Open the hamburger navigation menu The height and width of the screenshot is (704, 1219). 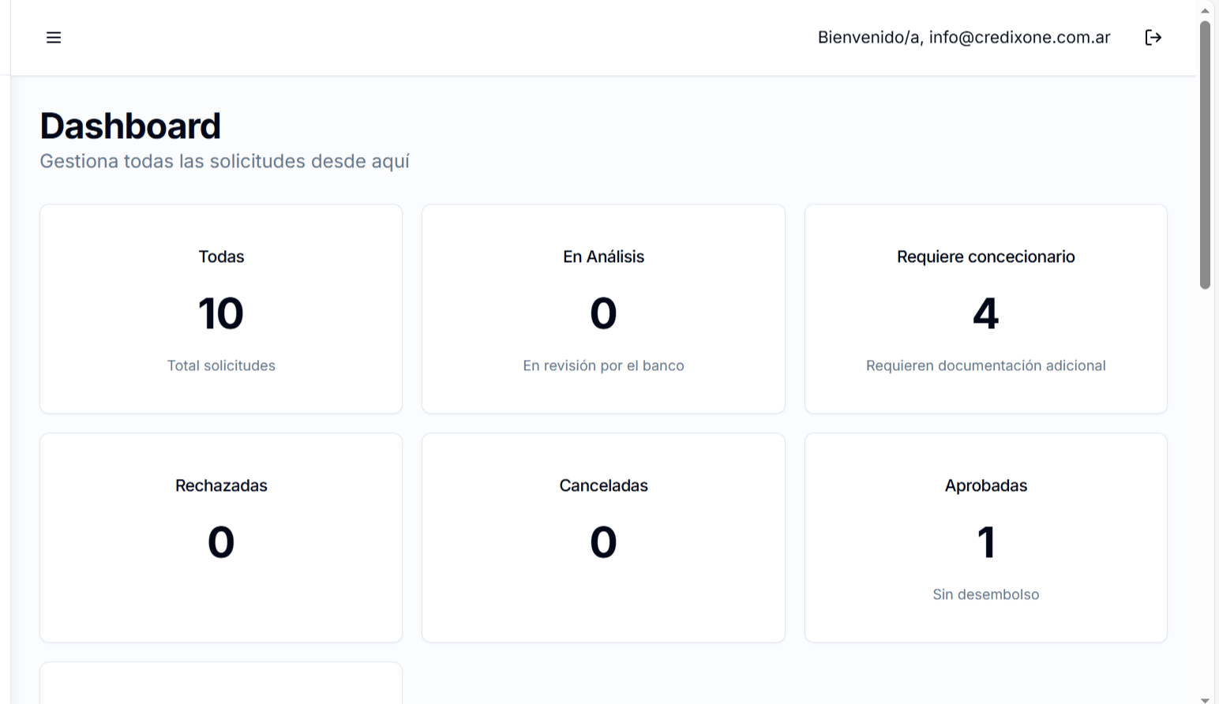tap(53, 37)
